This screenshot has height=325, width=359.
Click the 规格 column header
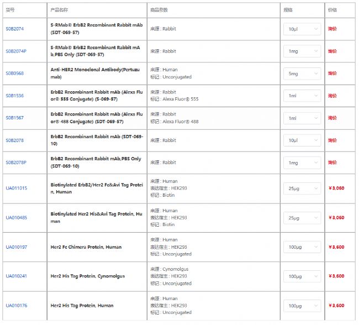point(288,10)
